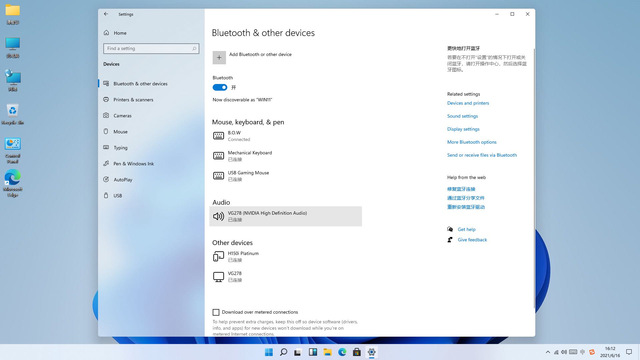This screenshot has height=360, width=640.
Task: Go to Mouse settings page
Action: 120,132
